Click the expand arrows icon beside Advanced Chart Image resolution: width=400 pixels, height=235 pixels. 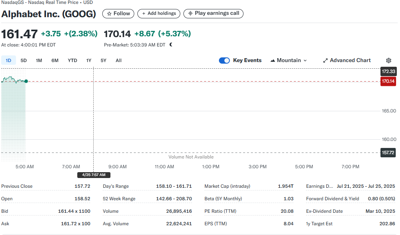click(325, 61)
